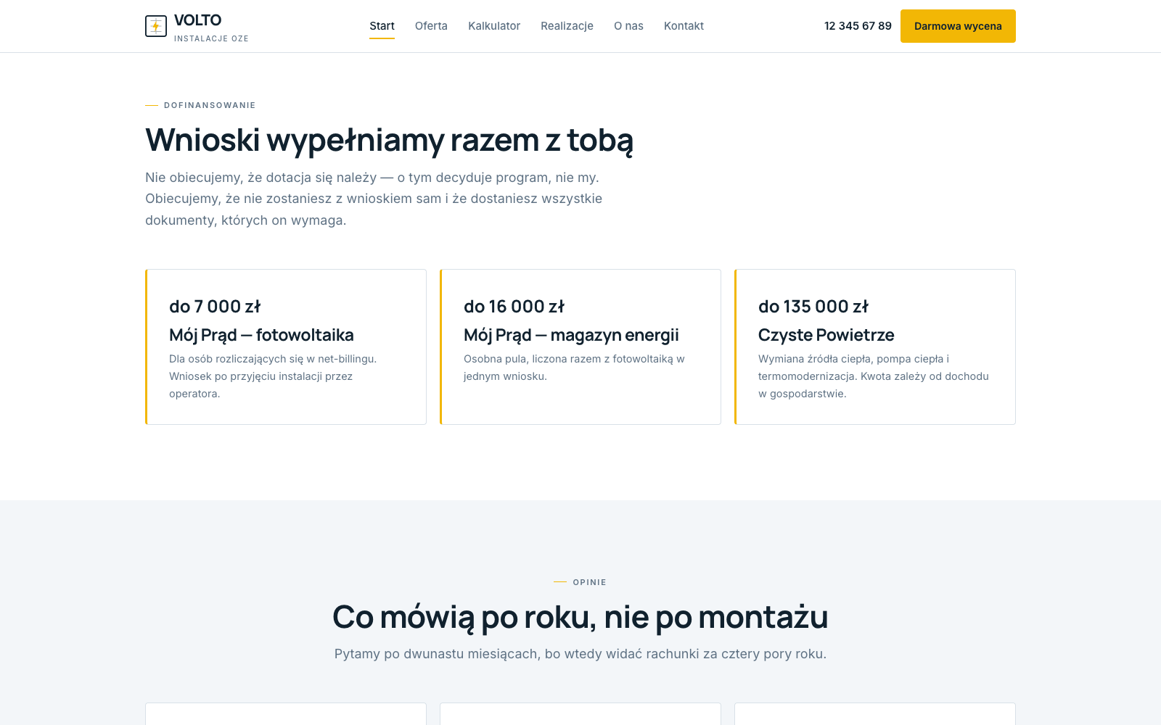
Task: Click the 'do 16 000 zł' amount
Action: point(514,307)
